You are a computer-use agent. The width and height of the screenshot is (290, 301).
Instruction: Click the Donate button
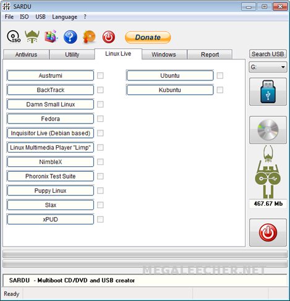[x=148, y=37]
